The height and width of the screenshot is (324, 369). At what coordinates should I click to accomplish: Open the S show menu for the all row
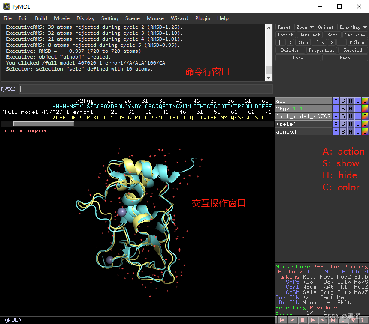pos(343,101)
